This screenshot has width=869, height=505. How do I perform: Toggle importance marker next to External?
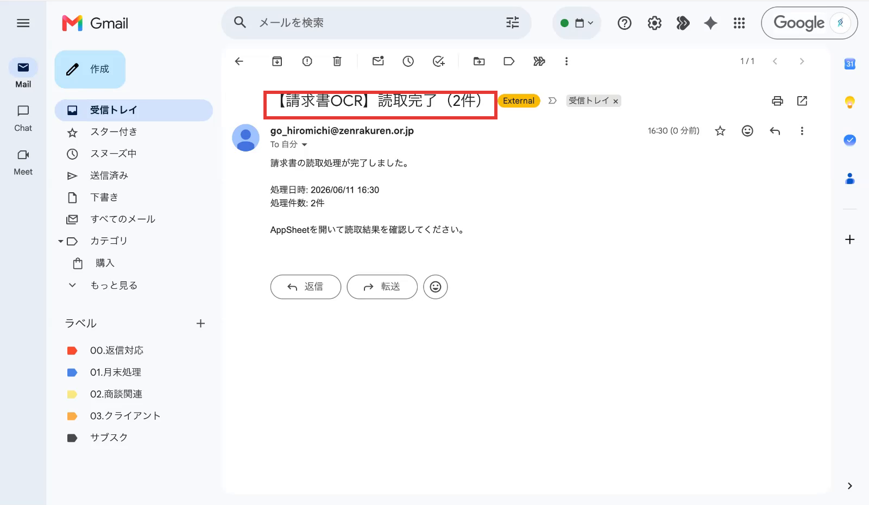(552, 101)
